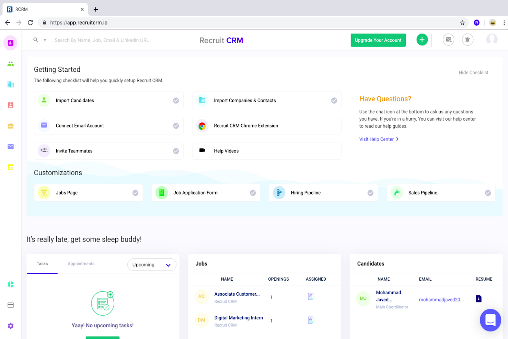The image size is (508, 339).
Task: Open the Settings gear icon in the sidebar
Action: pos(11,326)
